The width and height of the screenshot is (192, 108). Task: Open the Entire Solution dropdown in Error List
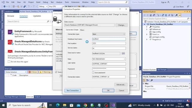click(16, 72)
